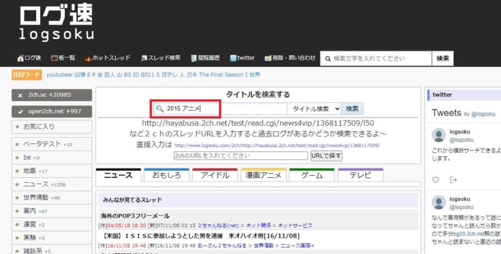501x254 pixels.
Task: Click the 日テレ trending word
Action: pyautogui.click(x=169, y=75)
